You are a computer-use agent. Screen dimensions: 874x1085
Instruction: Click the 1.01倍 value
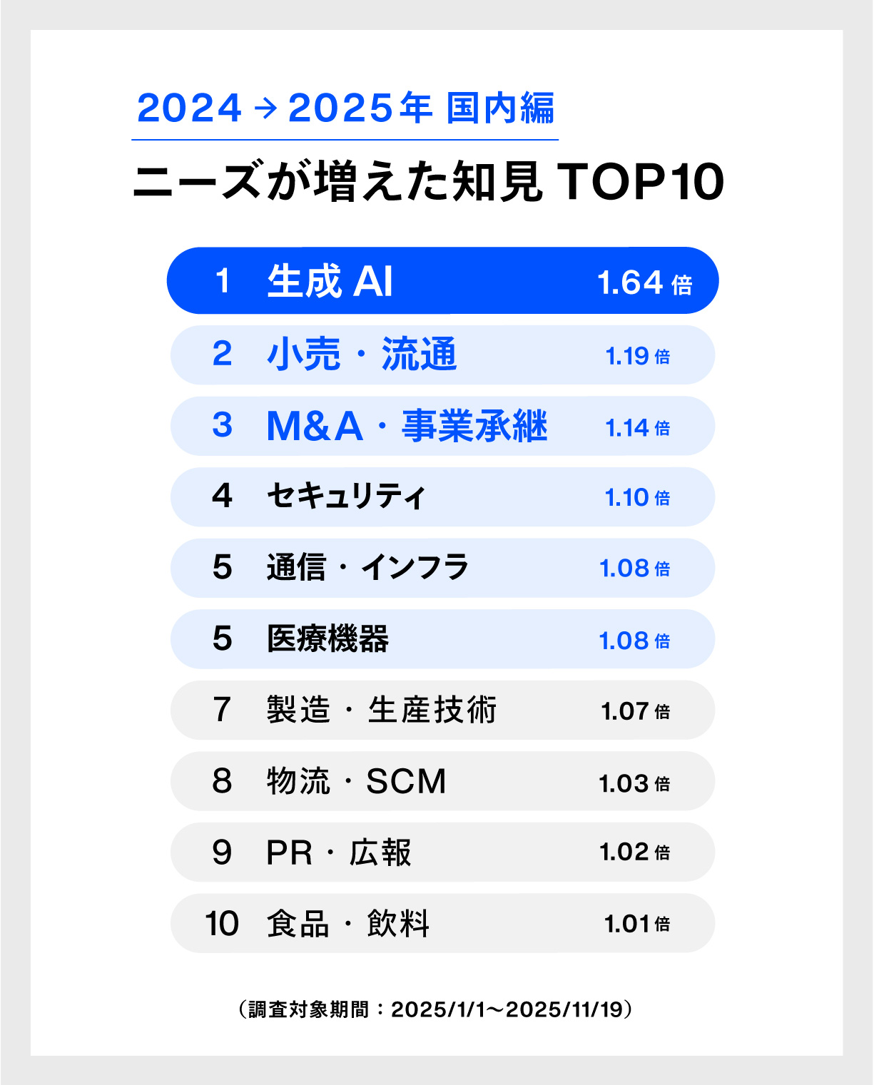tap(636, 924)
